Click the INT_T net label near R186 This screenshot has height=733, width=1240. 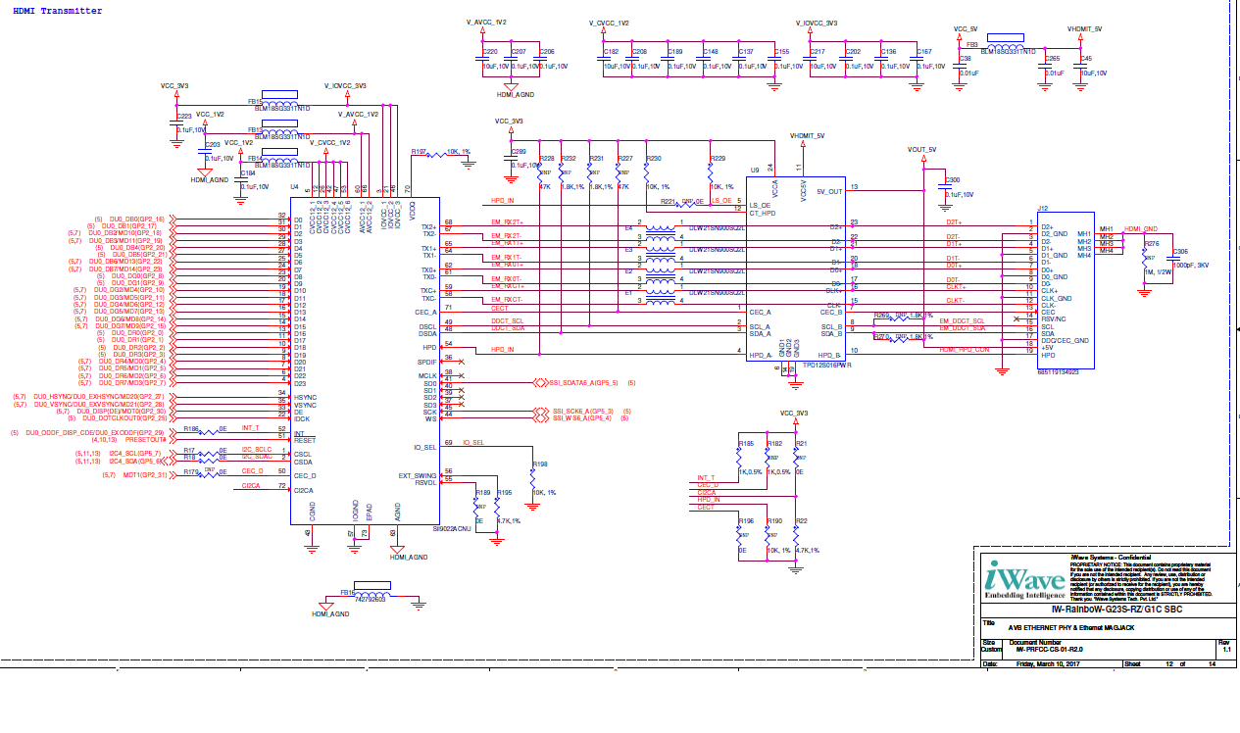[x=250, y=427]
